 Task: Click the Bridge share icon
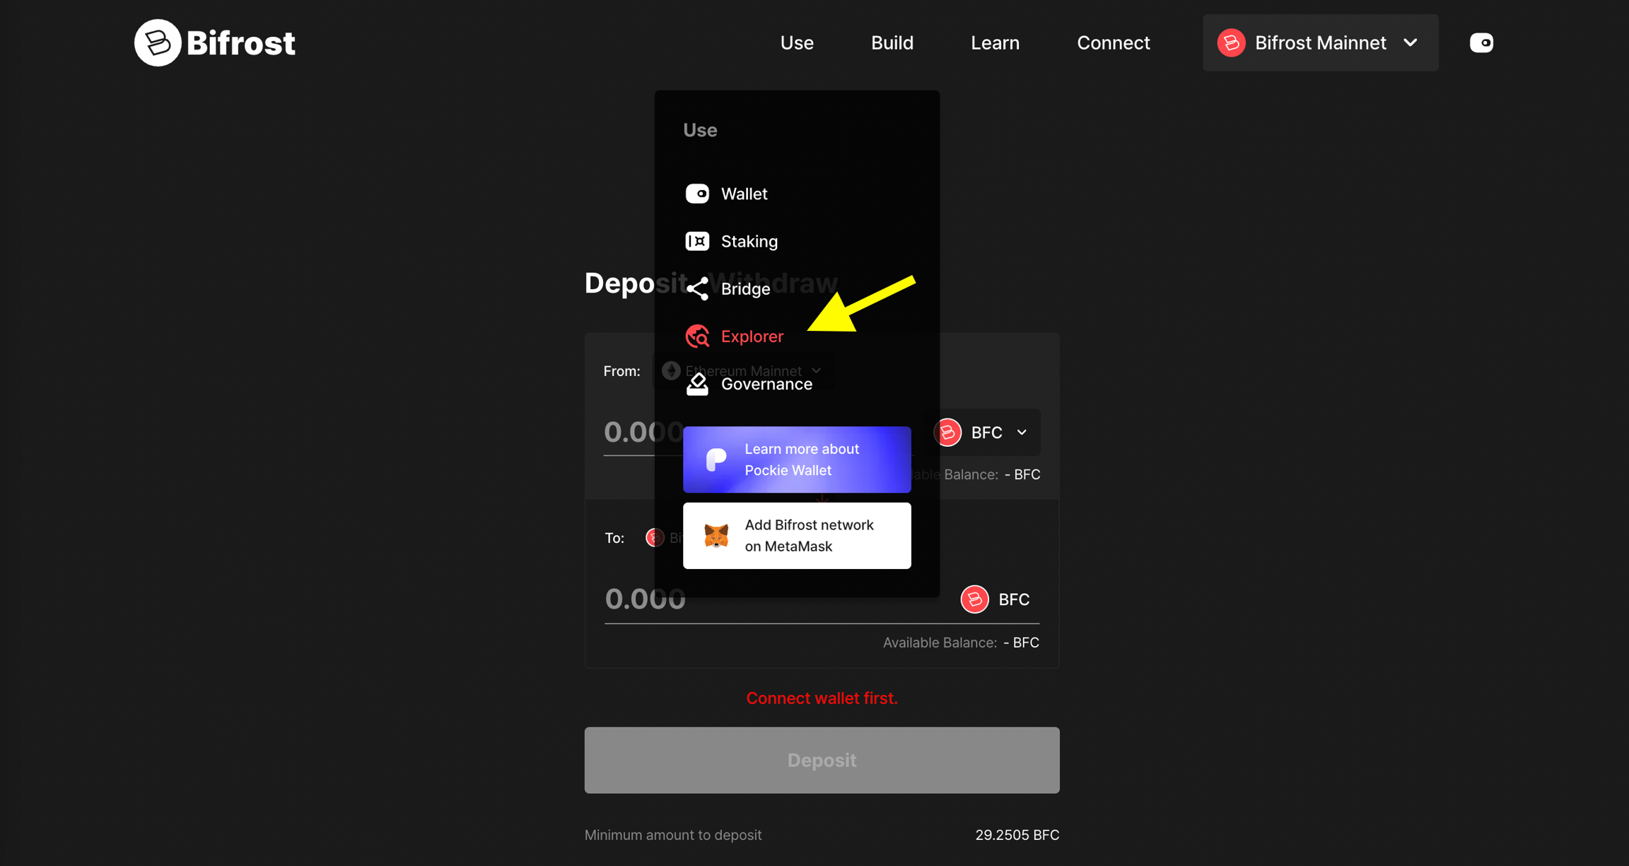click(x=697, y=288)
